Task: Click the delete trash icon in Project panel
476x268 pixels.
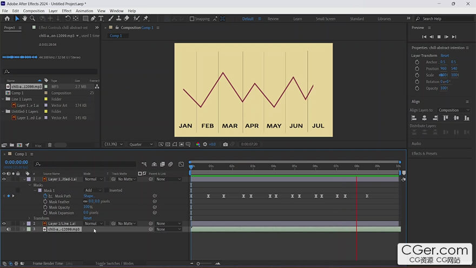Action: (50, 145)
